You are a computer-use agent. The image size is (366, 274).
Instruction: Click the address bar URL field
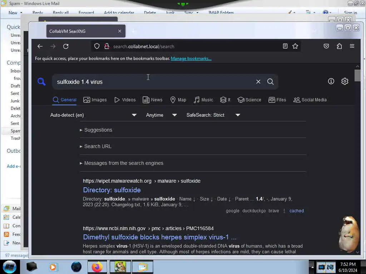point(196,46)
